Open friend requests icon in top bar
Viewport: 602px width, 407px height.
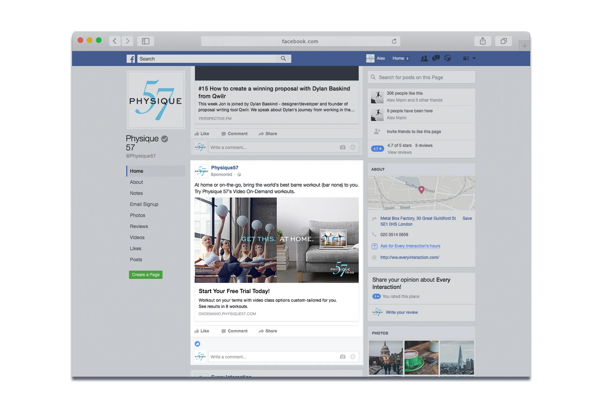pyautogui.click(x=424, y=58)
